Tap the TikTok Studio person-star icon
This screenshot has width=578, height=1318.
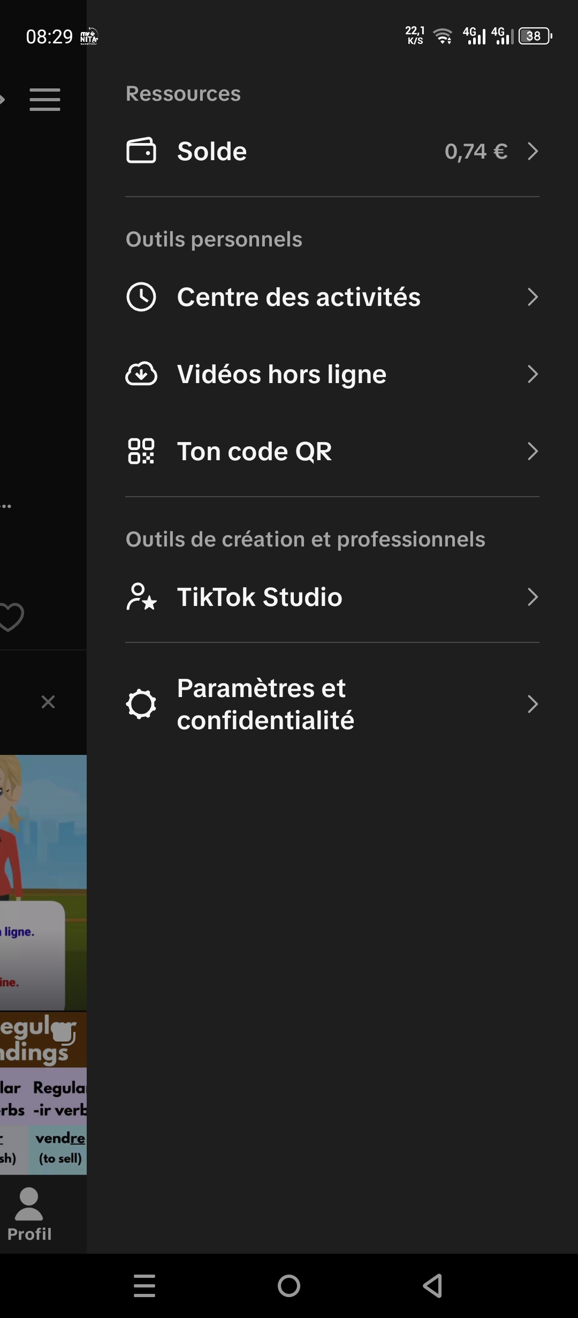pyautogui.click(x=141, y=597)
